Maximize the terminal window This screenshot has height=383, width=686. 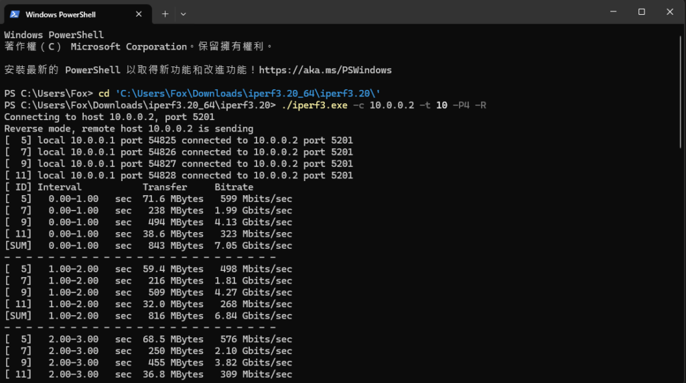pos(641,12)
